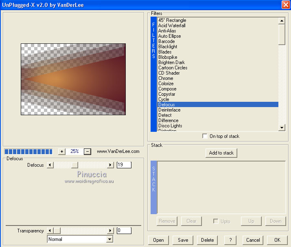This screenshot has height=247, width=291.
Task: Click the Add to stack button
Action: tap(221, 153)
